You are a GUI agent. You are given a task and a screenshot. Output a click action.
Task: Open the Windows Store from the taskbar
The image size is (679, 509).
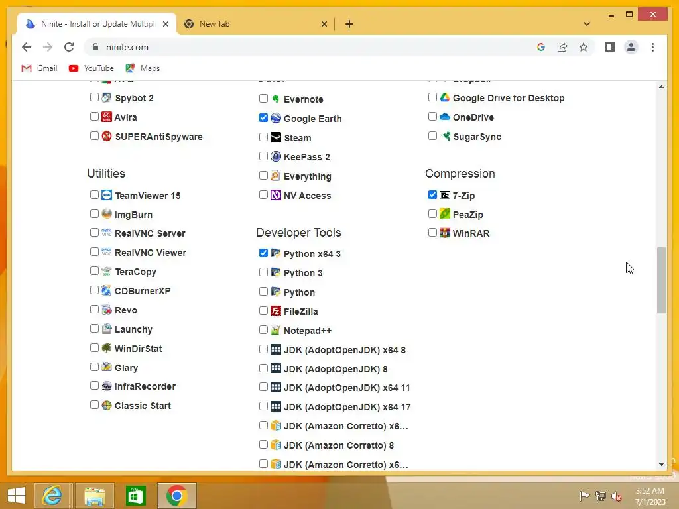coord(135,496)
